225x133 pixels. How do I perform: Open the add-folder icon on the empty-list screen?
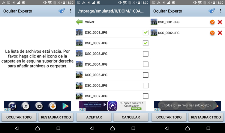click(62, 11)
